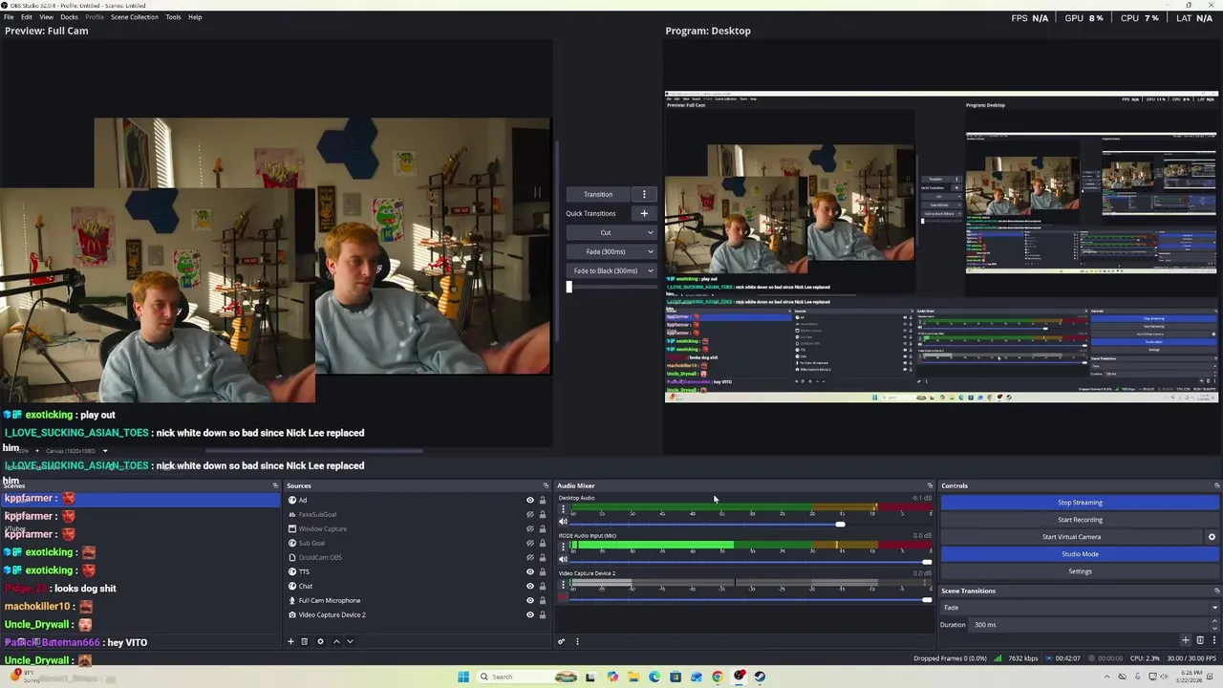Hide the Full Cam Microphone source

point(530,600)
